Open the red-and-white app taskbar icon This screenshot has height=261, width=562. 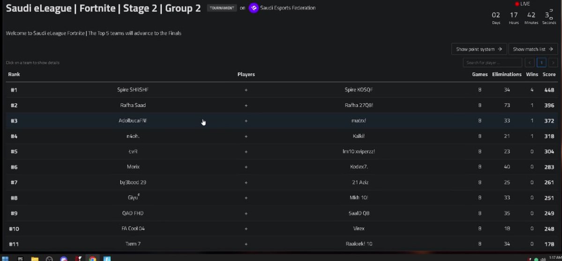coord(78,259)
